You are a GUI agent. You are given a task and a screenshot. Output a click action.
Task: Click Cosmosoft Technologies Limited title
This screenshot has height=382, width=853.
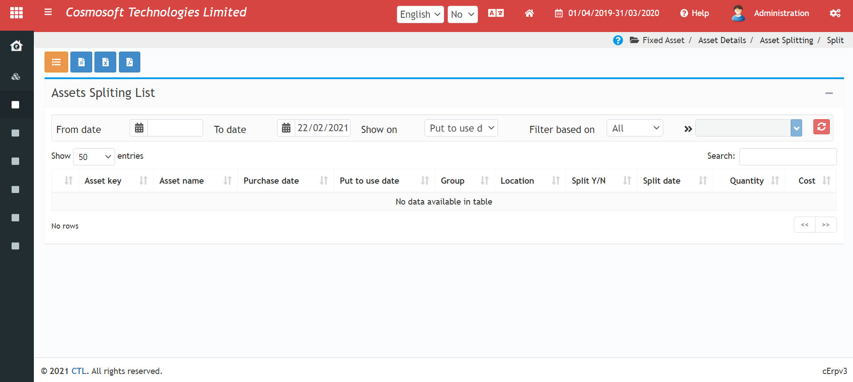pos(156,12)
